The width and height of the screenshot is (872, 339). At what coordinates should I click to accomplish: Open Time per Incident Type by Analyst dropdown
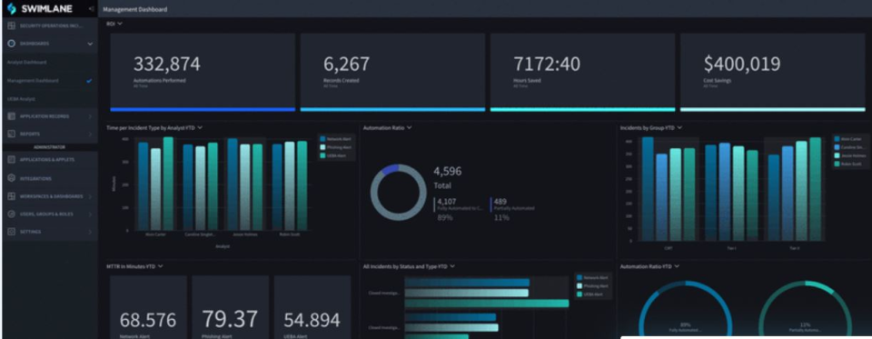[x=200, y=127]
